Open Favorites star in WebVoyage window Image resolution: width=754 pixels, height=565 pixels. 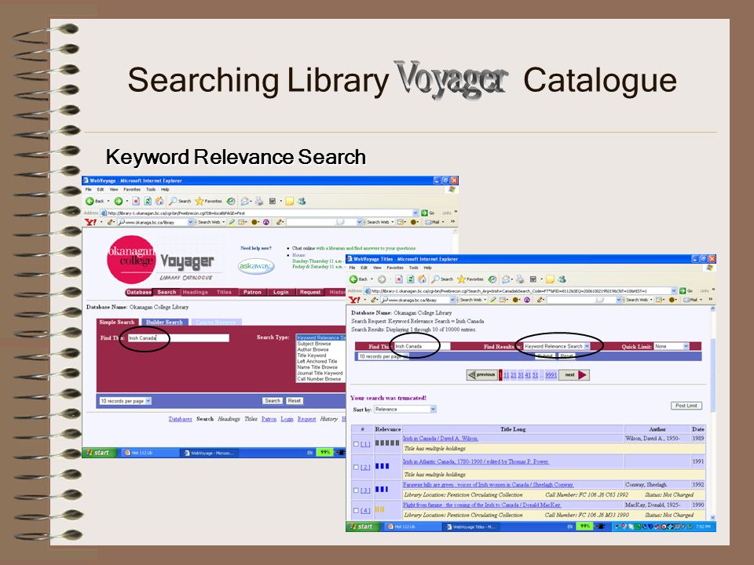coord(199,202)
